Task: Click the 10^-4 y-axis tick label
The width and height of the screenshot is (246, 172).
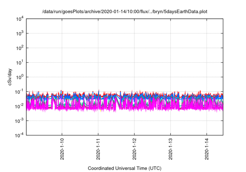Action: 19,135
